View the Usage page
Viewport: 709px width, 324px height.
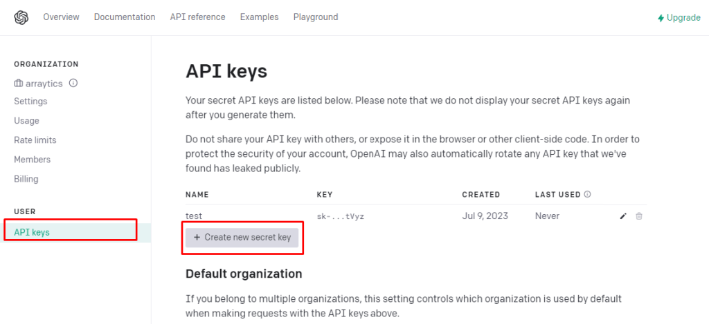click(x=27, y=120)
